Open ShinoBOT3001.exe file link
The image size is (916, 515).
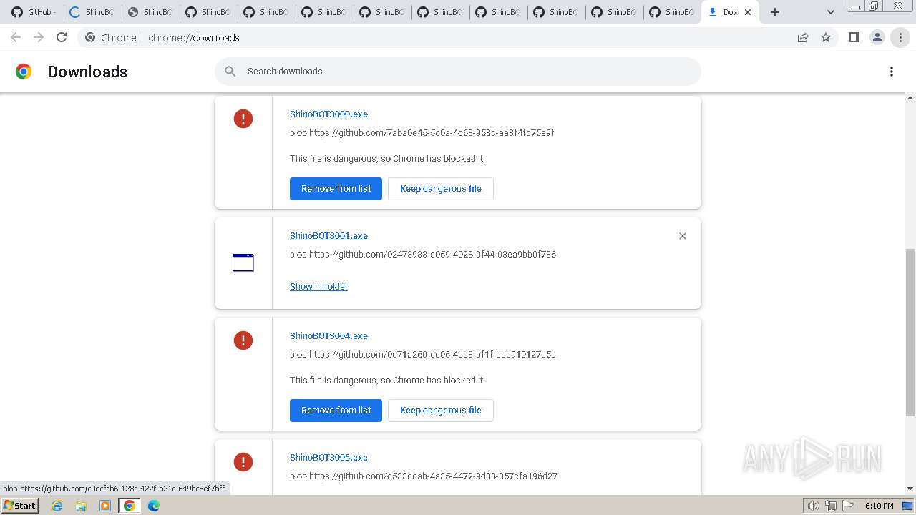pyautogui.click(x=328, y=235)
